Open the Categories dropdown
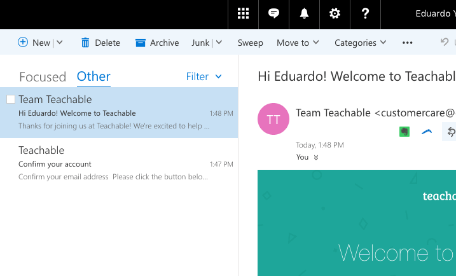 tap(360, 43)
